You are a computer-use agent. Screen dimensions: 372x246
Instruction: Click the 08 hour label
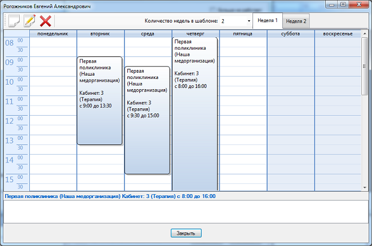click(10, 43)
